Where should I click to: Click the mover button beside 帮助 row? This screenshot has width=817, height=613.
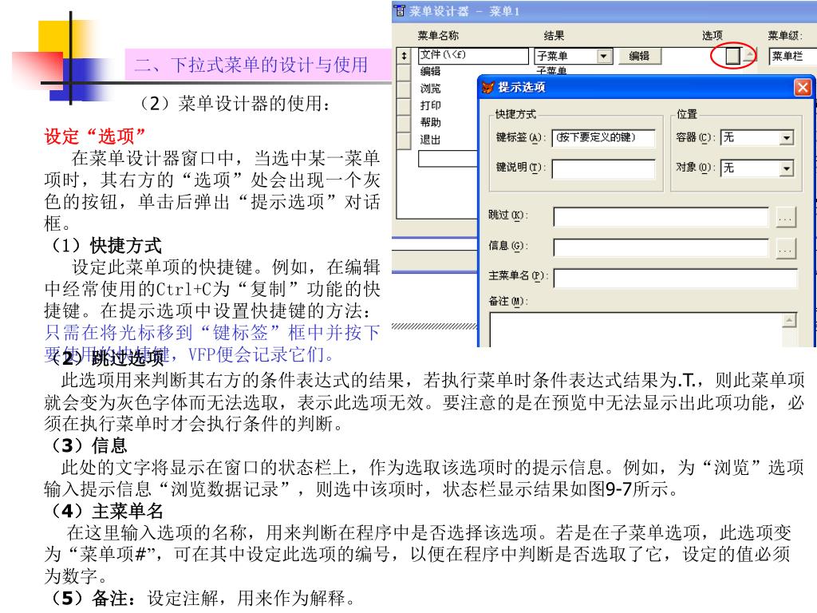pyautogui.click(x=404, y=122)
